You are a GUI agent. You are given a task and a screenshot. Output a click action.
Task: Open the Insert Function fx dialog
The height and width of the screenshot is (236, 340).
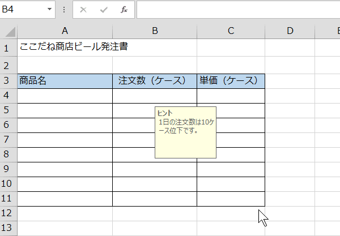pyautogui.click(x=124, y=10)
